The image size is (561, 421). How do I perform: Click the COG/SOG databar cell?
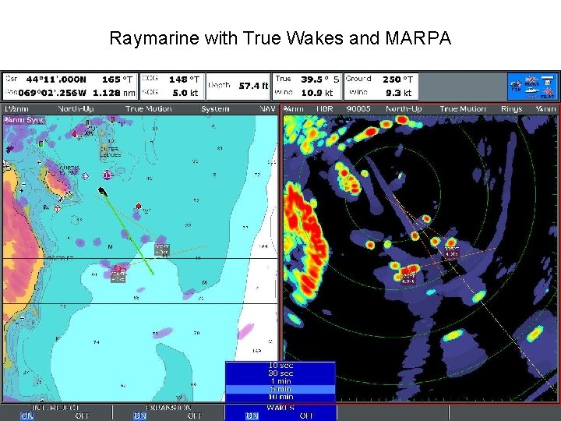click(172, 87)
